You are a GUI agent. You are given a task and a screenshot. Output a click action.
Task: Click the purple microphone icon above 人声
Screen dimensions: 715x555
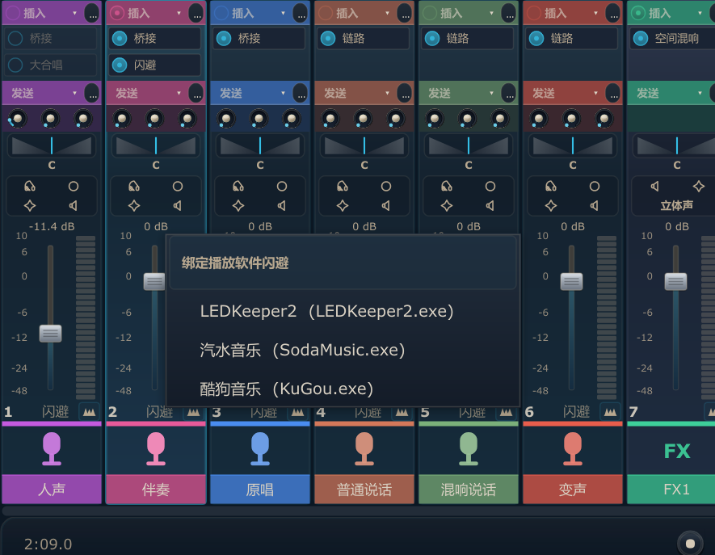(52, 448)
